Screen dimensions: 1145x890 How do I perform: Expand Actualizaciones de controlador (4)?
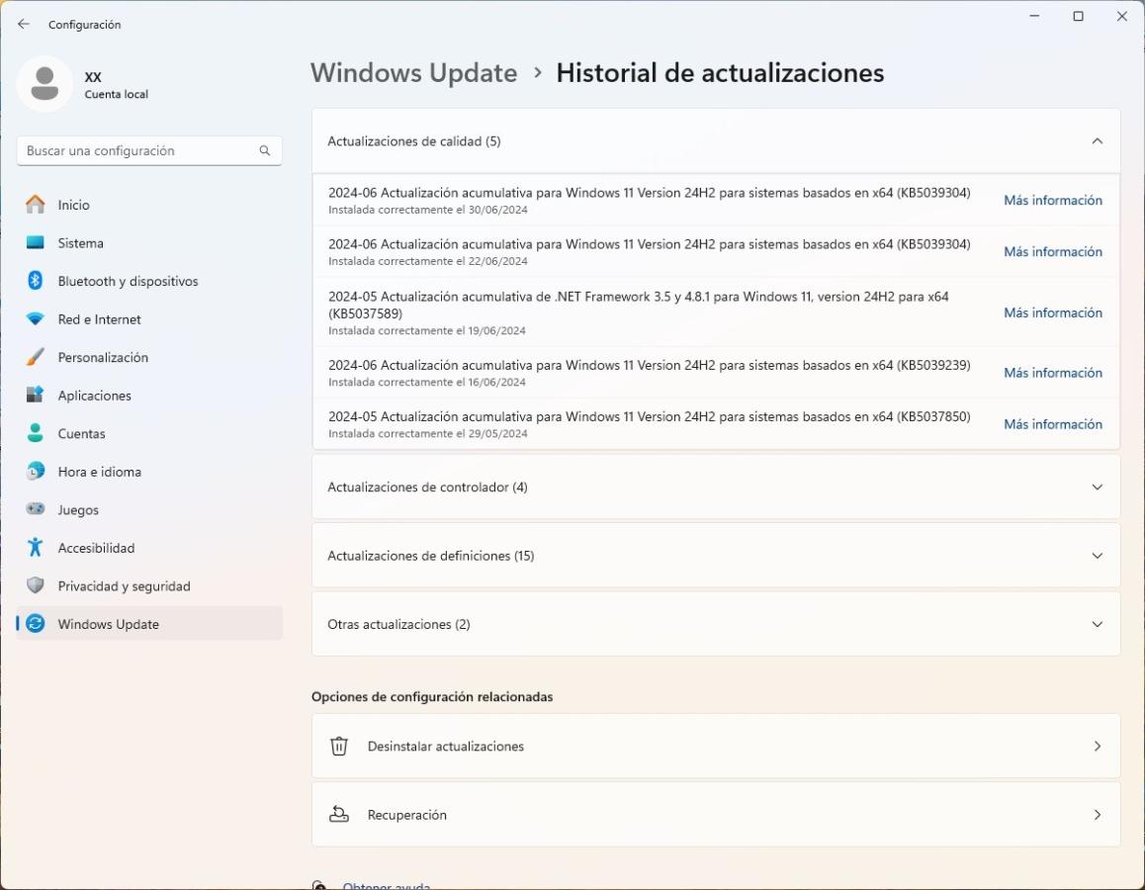coord(716,487)
